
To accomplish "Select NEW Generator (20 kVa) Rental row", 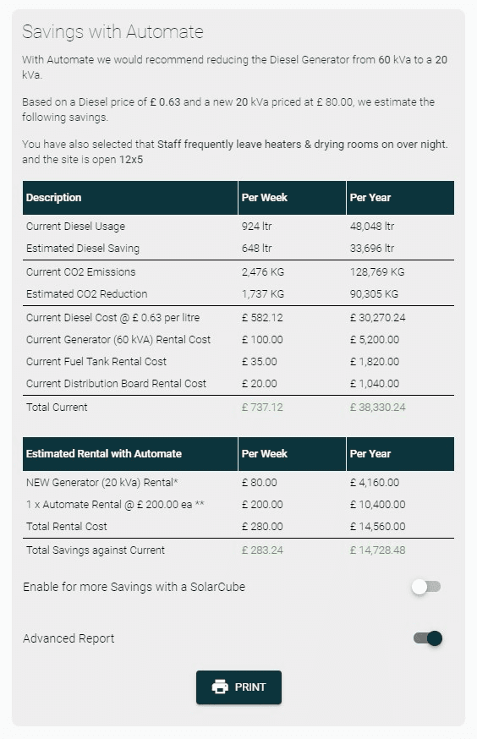I will coord(238,483).
